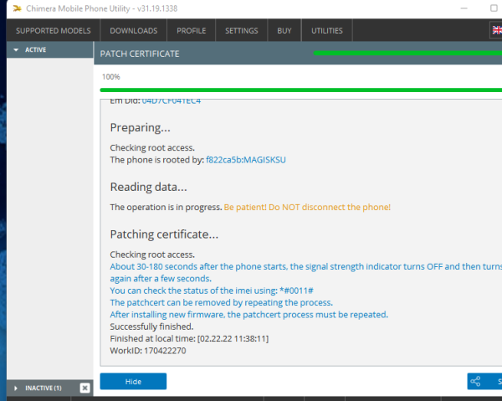502x401 pixels.
Task: Click the WorkID: 170422270 line
Action: click(x=148, y=351)
